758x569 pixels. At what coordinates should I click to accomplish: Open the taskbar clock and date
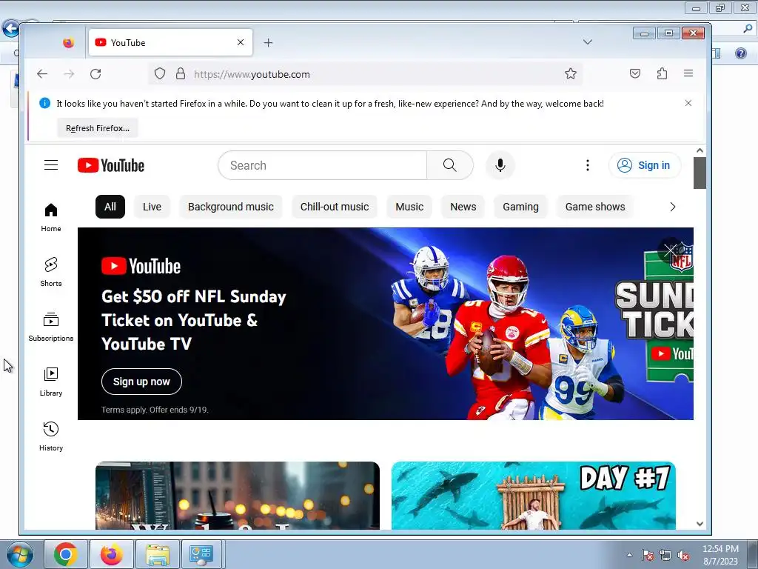[x=720, y=554]
